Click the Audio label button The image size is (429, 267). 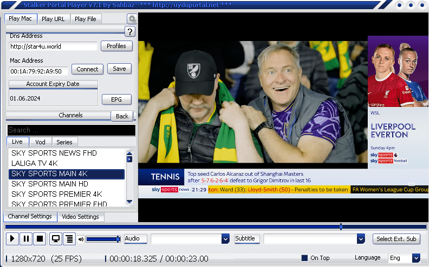click(x=135, y=238)
